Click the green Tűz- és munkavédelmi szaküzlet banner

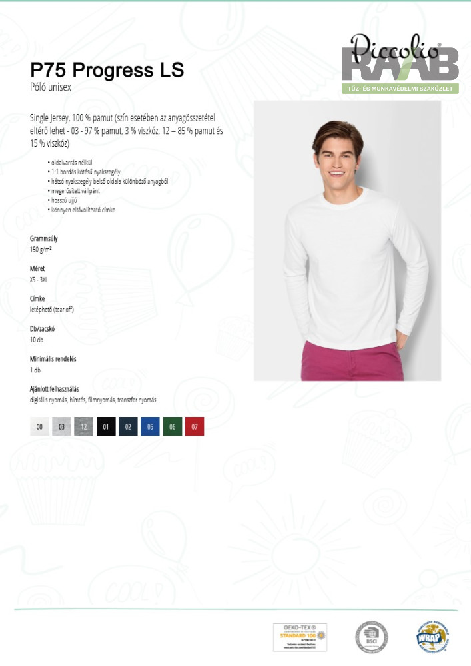point(400,89)
